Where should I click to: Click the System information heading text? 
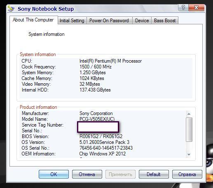pyautogui.click(x=47, y=34)
